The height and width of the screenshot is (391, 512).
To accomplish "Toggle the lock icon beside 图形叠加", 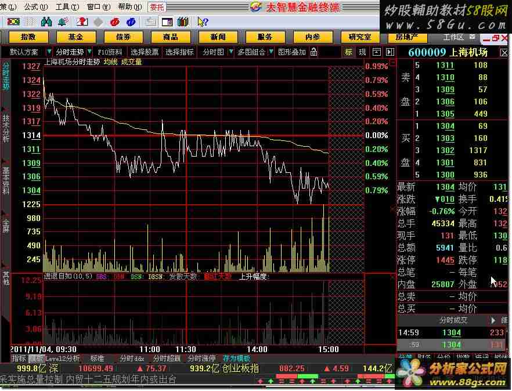I will pyautogui.click(x=313, y=52).
